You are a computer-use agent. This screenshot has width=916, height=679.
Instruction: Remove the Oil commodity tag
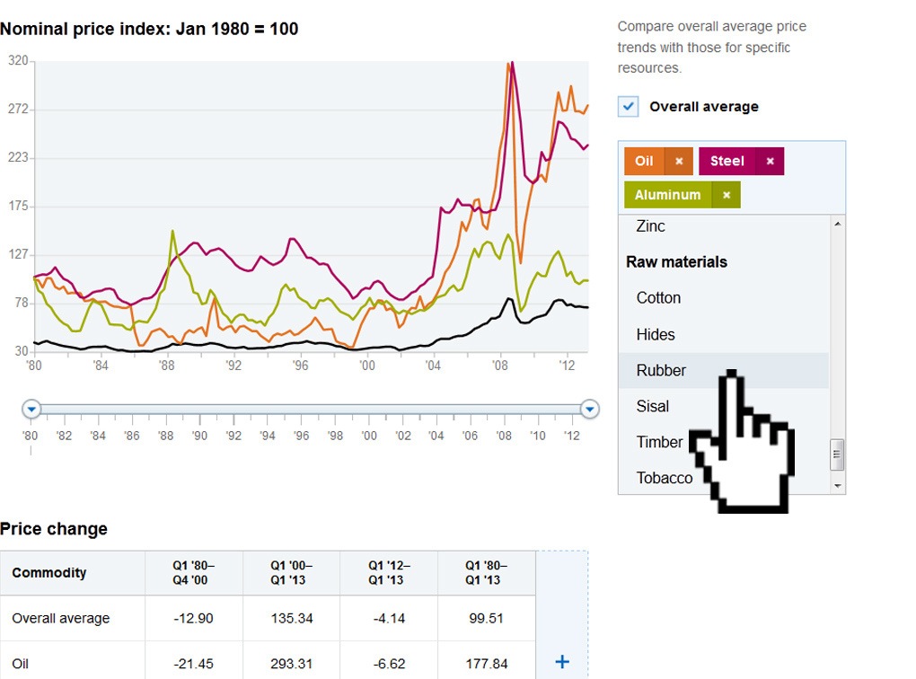(681, 161)
